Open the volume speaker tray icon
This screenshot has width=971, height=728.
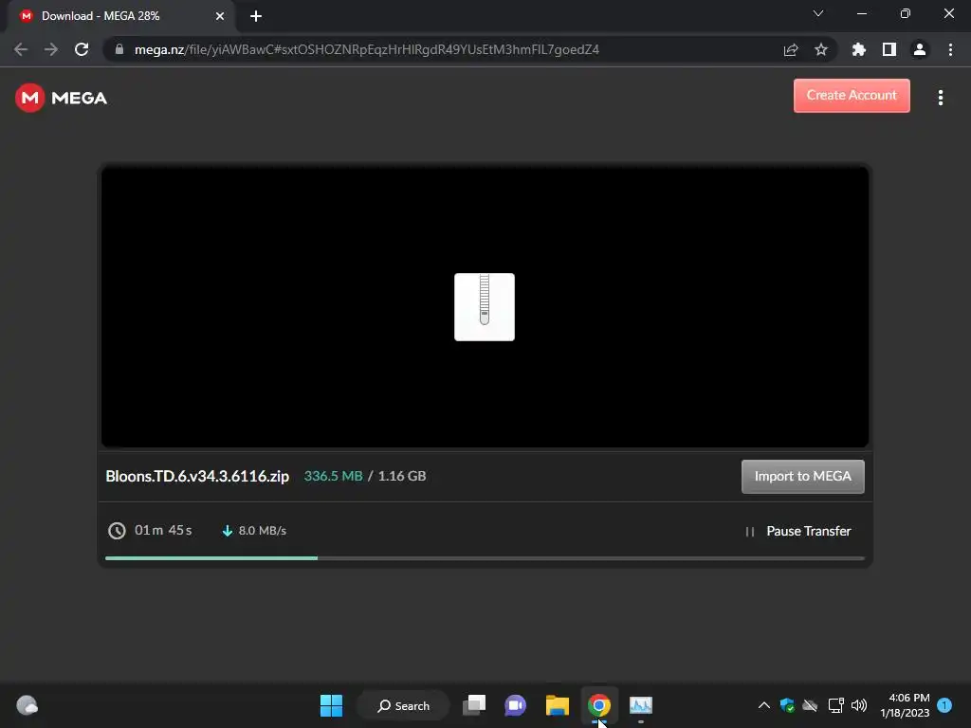click(859, 705)
